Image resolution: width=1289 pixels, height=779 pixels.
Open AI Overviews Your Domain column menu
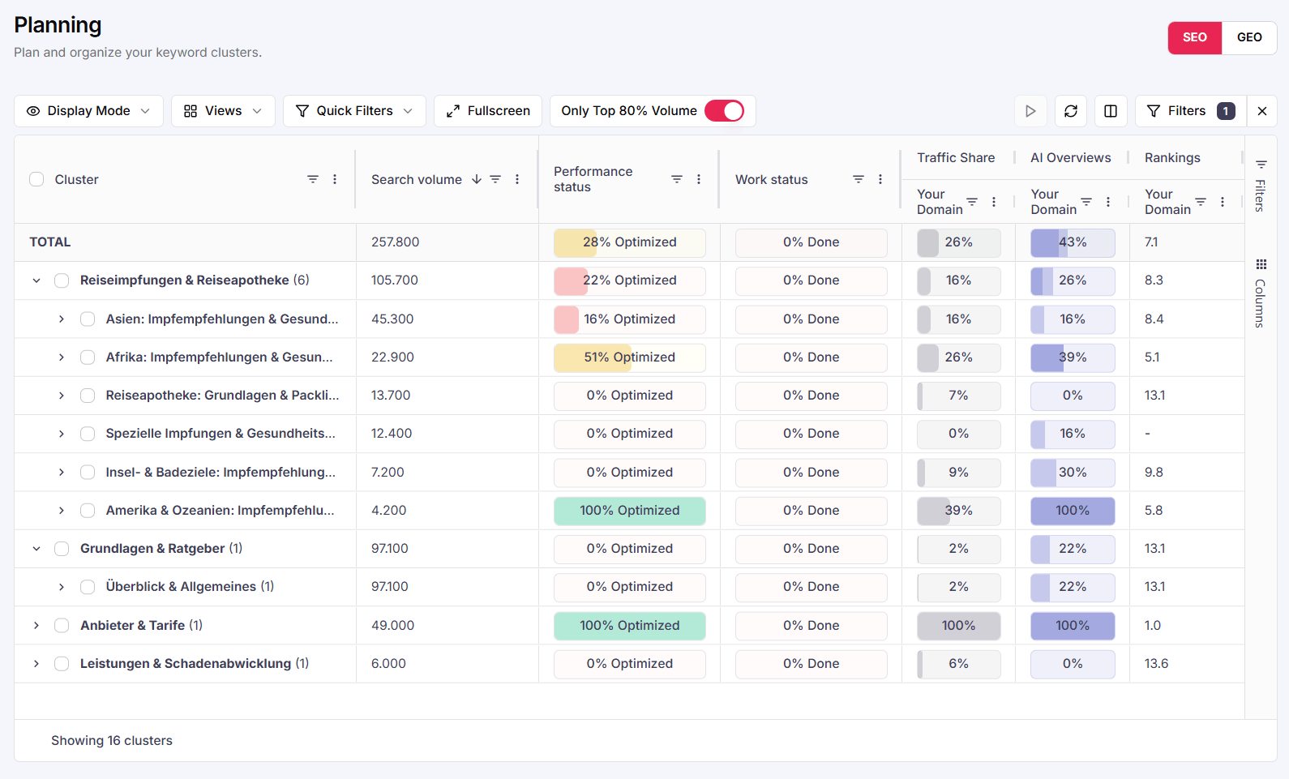pos(1108,202)
